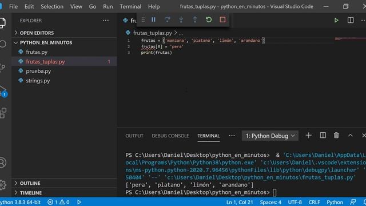This screenshot has height=206, width=366.
Task: Expand OUTLINE section
Action: click(64, 183)
